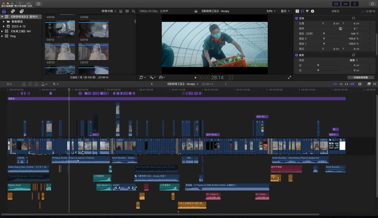Open the Text inspector tab icon

pyautogui.click(x=297, y=11)
